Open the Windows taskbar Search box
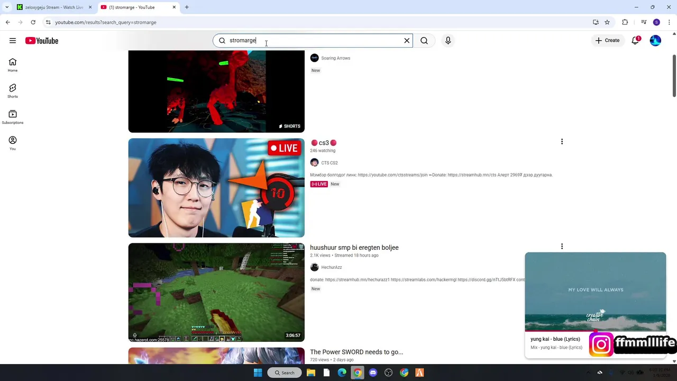Image resolution: width=677 pixels, height=381 pixels. (x=285, y=373)
